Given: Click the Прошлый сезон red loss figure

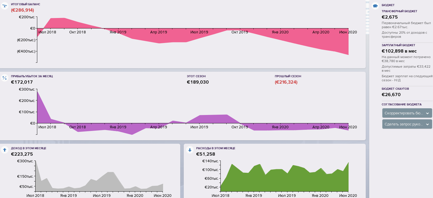Looking at the screenshot, I should pos(286,82).
